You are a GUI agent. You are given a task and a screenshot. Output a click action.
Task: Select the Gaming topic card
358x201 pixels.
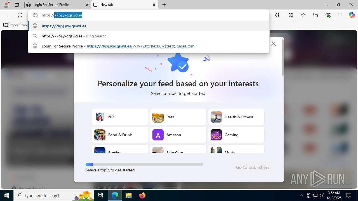click(236, 135)
